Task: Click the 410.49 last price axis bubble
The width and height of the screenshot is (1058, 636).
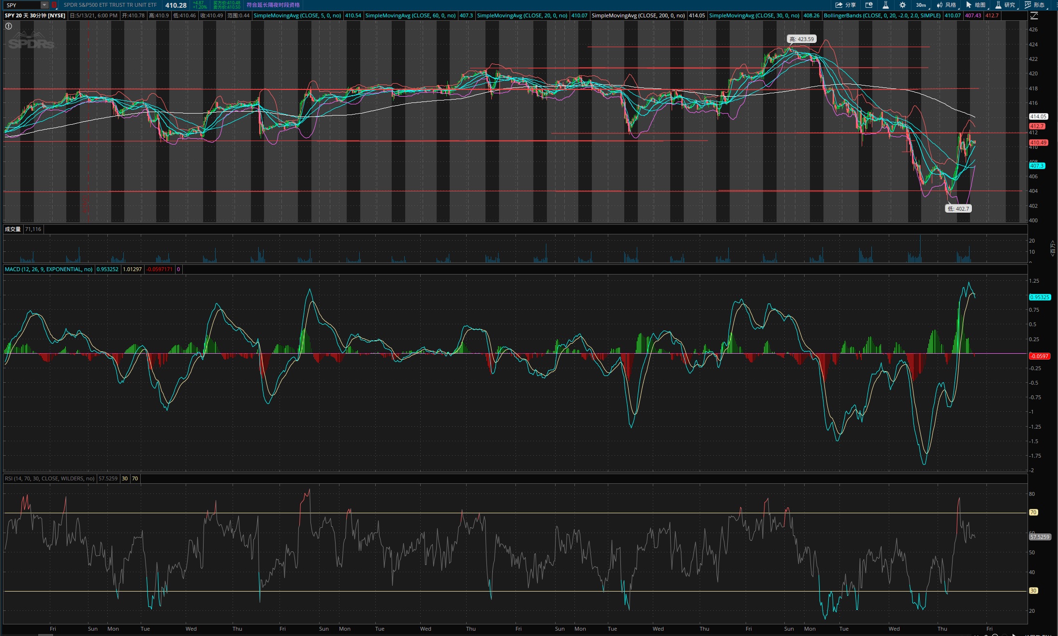Action: [x=1038, y=143]
